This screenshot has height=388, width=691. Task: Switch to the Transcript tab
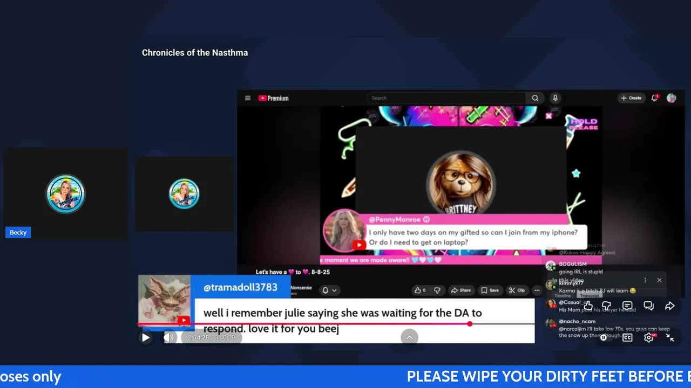(590, 295)
